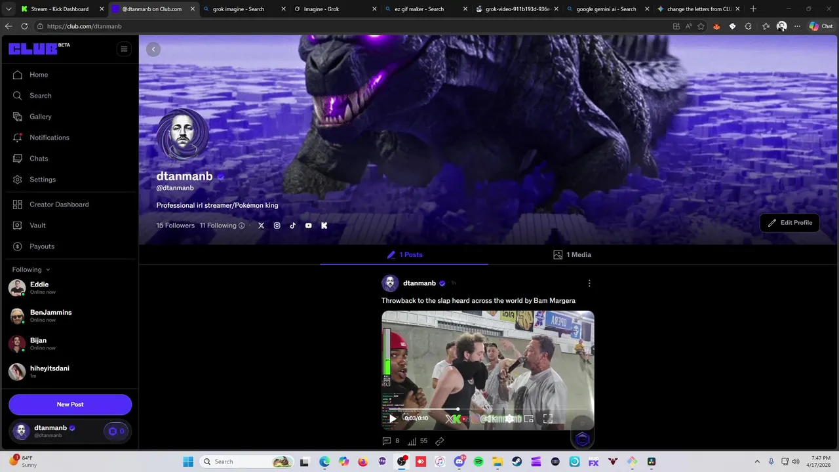Open new browser tab with plus
This screenshot has width=839, height=472.
(753, 9)
